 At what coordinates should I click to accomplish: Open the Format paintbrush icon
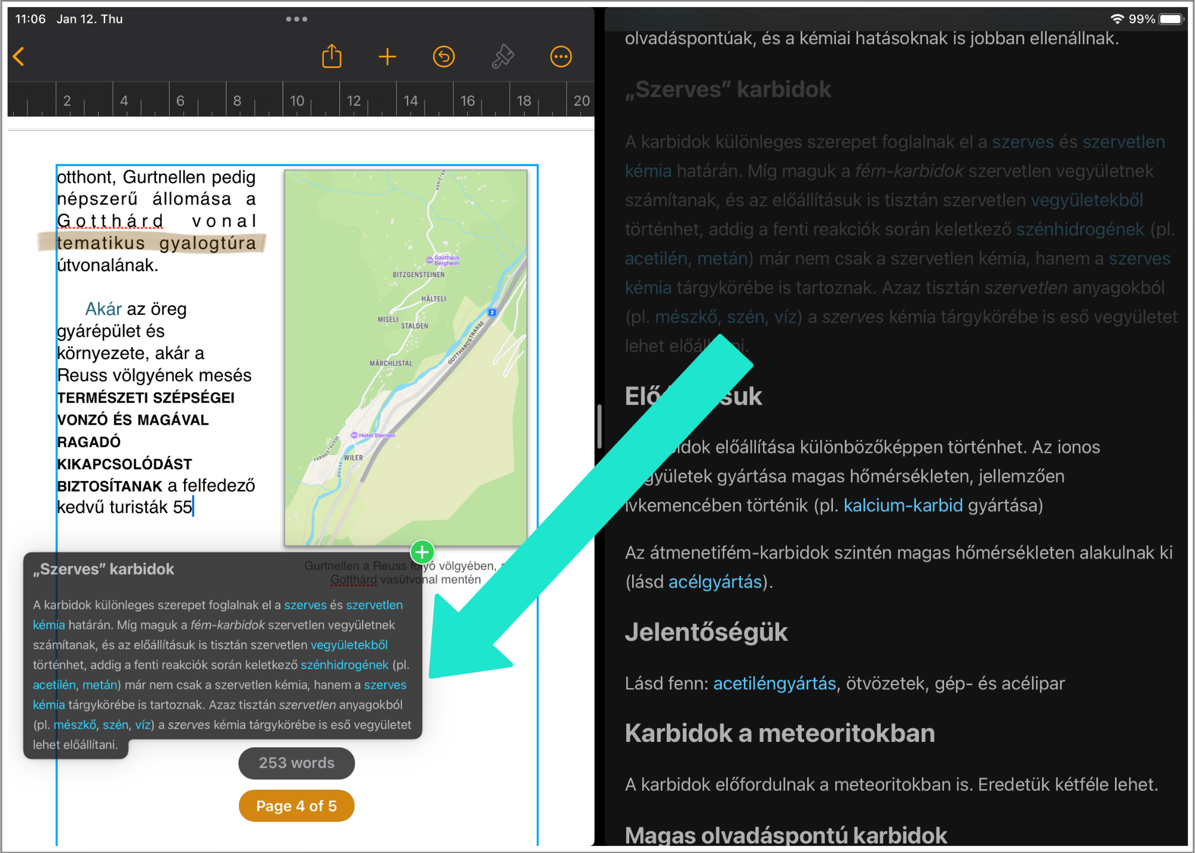tap(502, 57)
